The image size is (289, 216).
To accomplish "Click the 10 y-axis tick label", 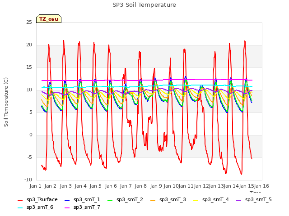I will [x=29, y=90].
